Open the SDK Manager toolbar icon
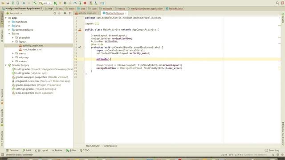 coord(96,3)
